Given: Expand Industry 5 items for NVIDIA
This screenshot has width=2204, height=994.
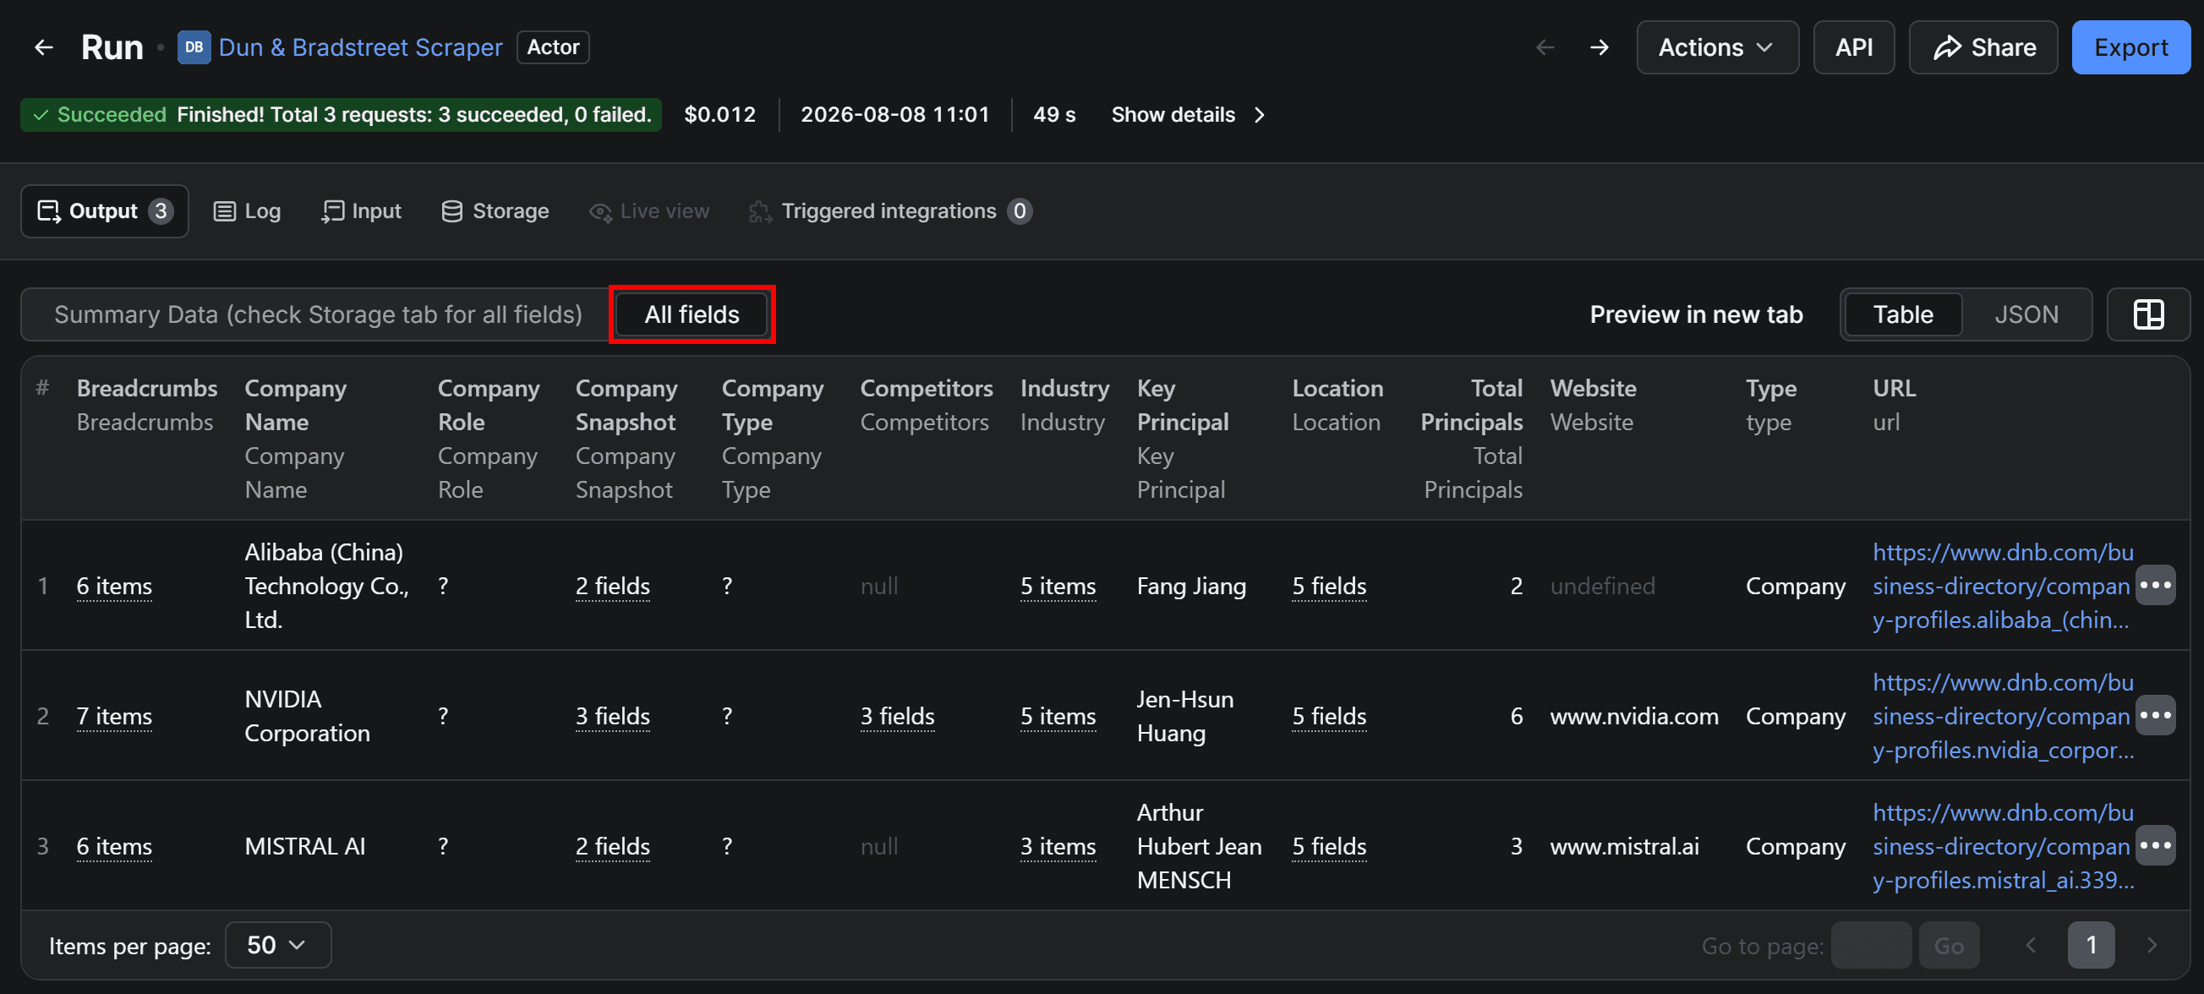Looking at the screenshot, I should pos(1058,717).
